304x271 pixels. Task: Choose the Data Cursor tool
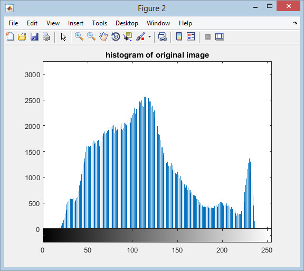tap(128, 36)
